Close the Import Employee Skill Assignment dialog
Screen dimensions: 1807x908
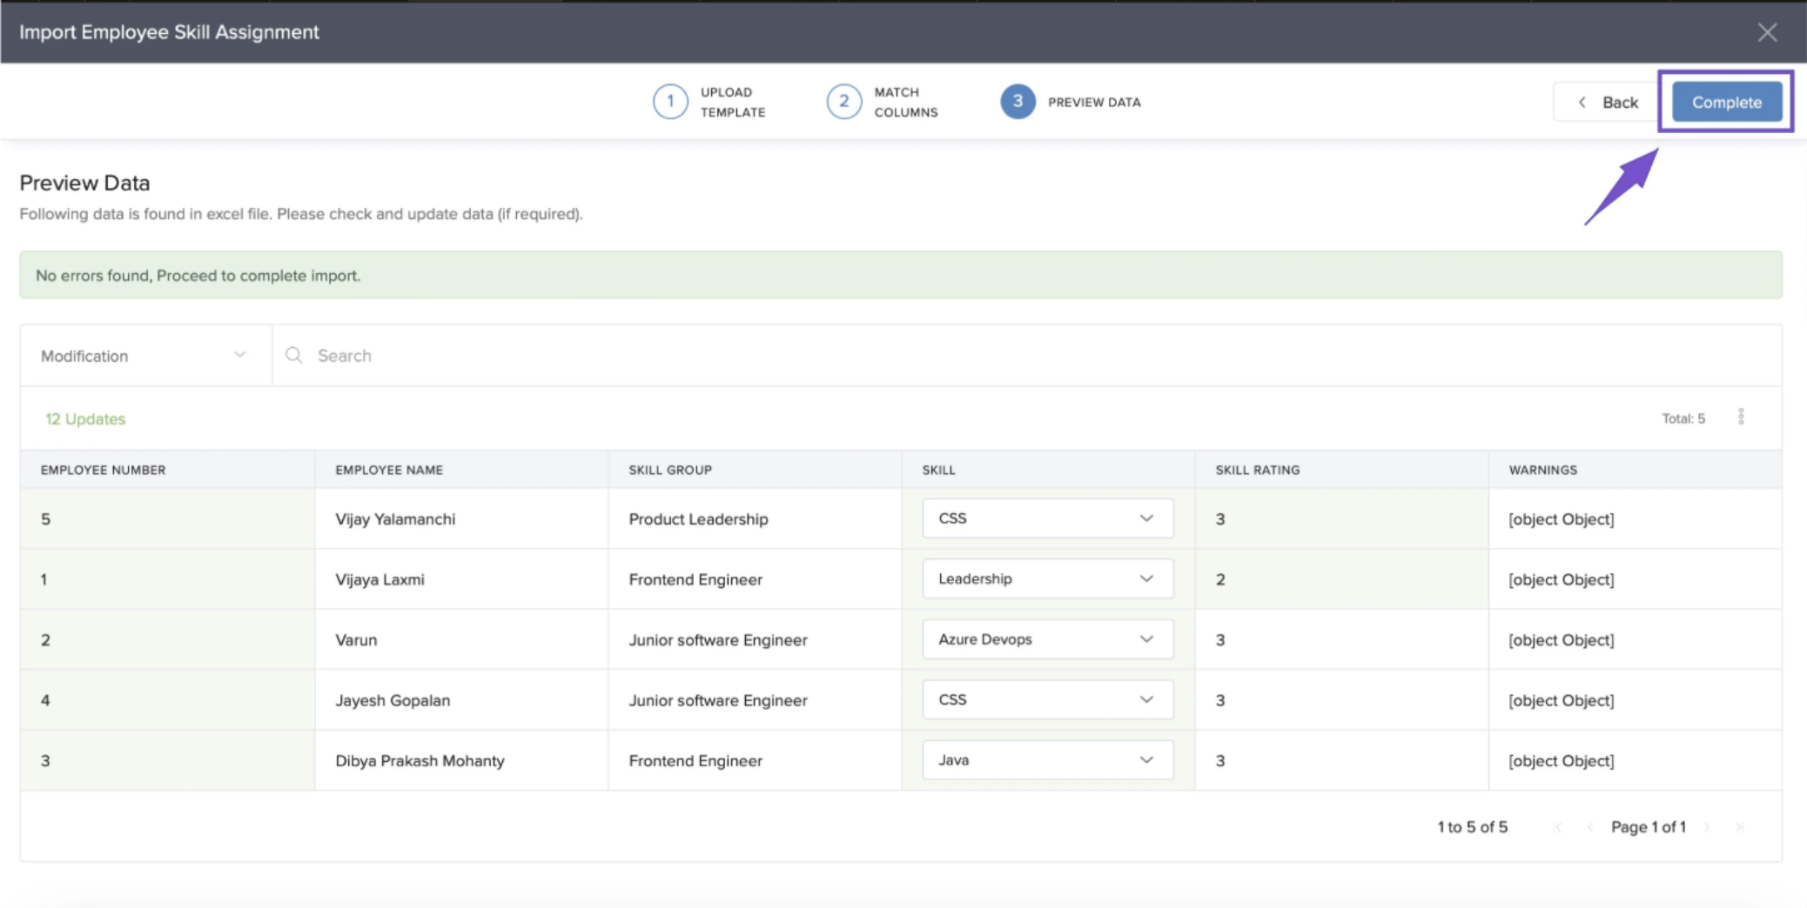coord(1766,32)
